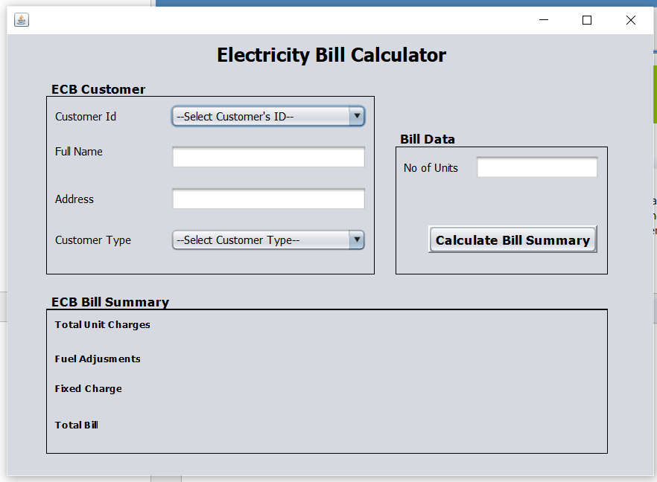
Task: Click the Customer Type label
Action: coord(92,240)
